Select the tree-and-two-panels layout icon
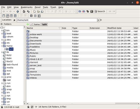 [x=15, y=16]
